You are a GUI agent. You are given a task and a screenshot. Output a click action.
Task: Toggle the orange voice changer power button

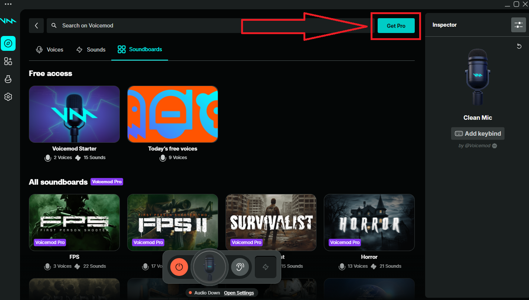pyautogui.click(x=179, y=267)
